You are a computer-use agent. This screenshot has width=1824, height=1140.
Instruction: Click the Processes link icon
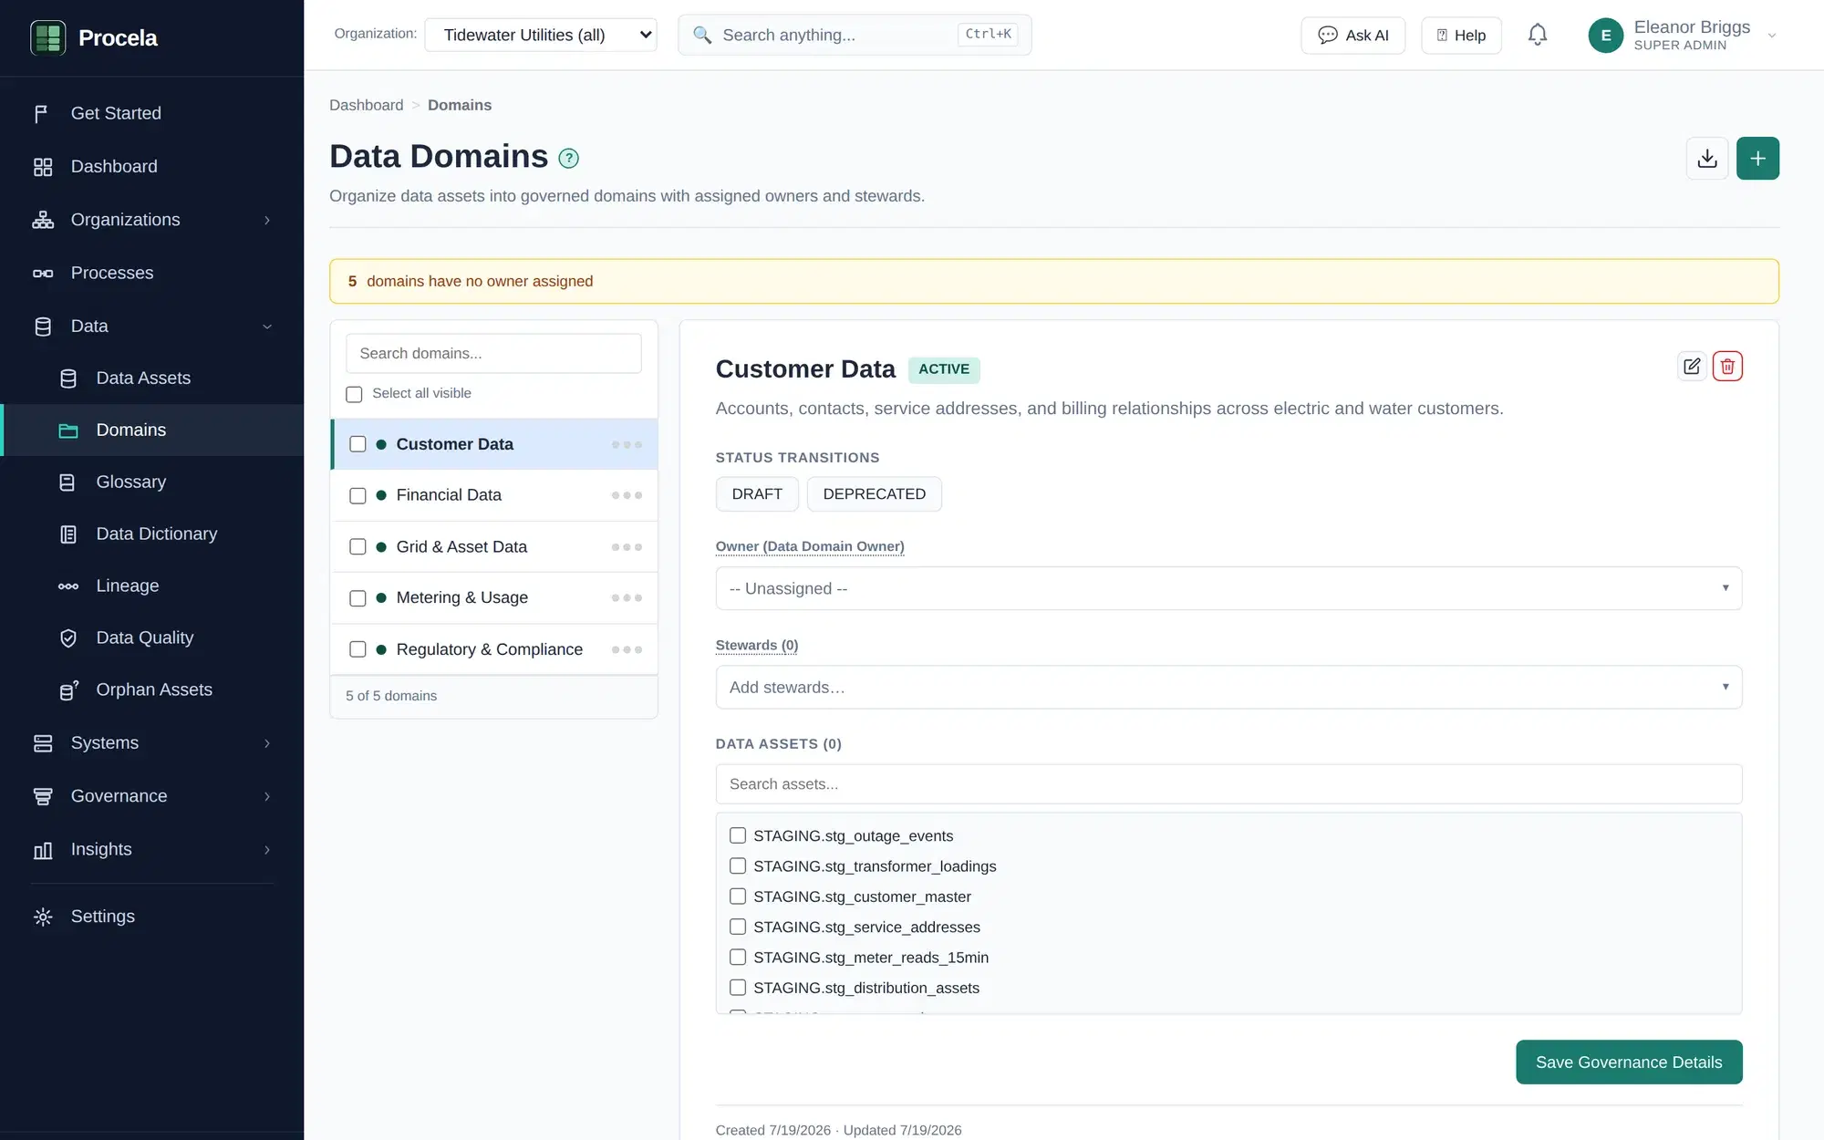(x=42, y=274)
